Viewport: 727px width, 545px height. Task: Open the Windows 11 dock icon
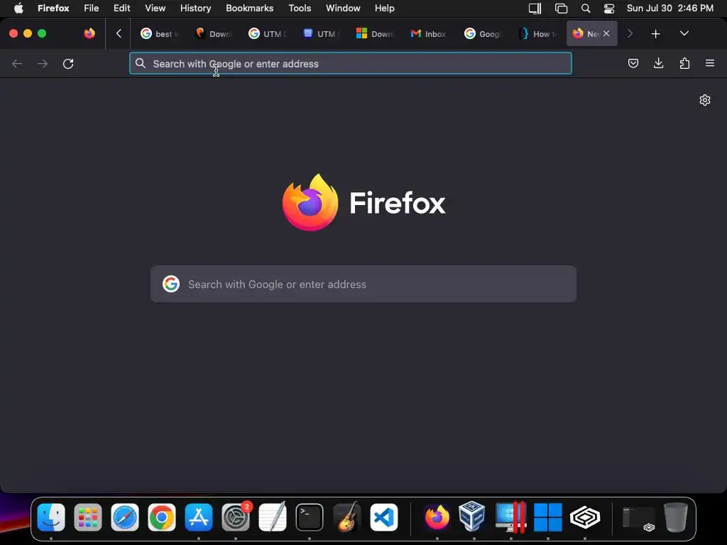pos(547,517)
